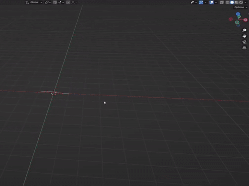Click the blue Z axis on the gizmo
Screen dimensions: 249x186
pos(238,14)
